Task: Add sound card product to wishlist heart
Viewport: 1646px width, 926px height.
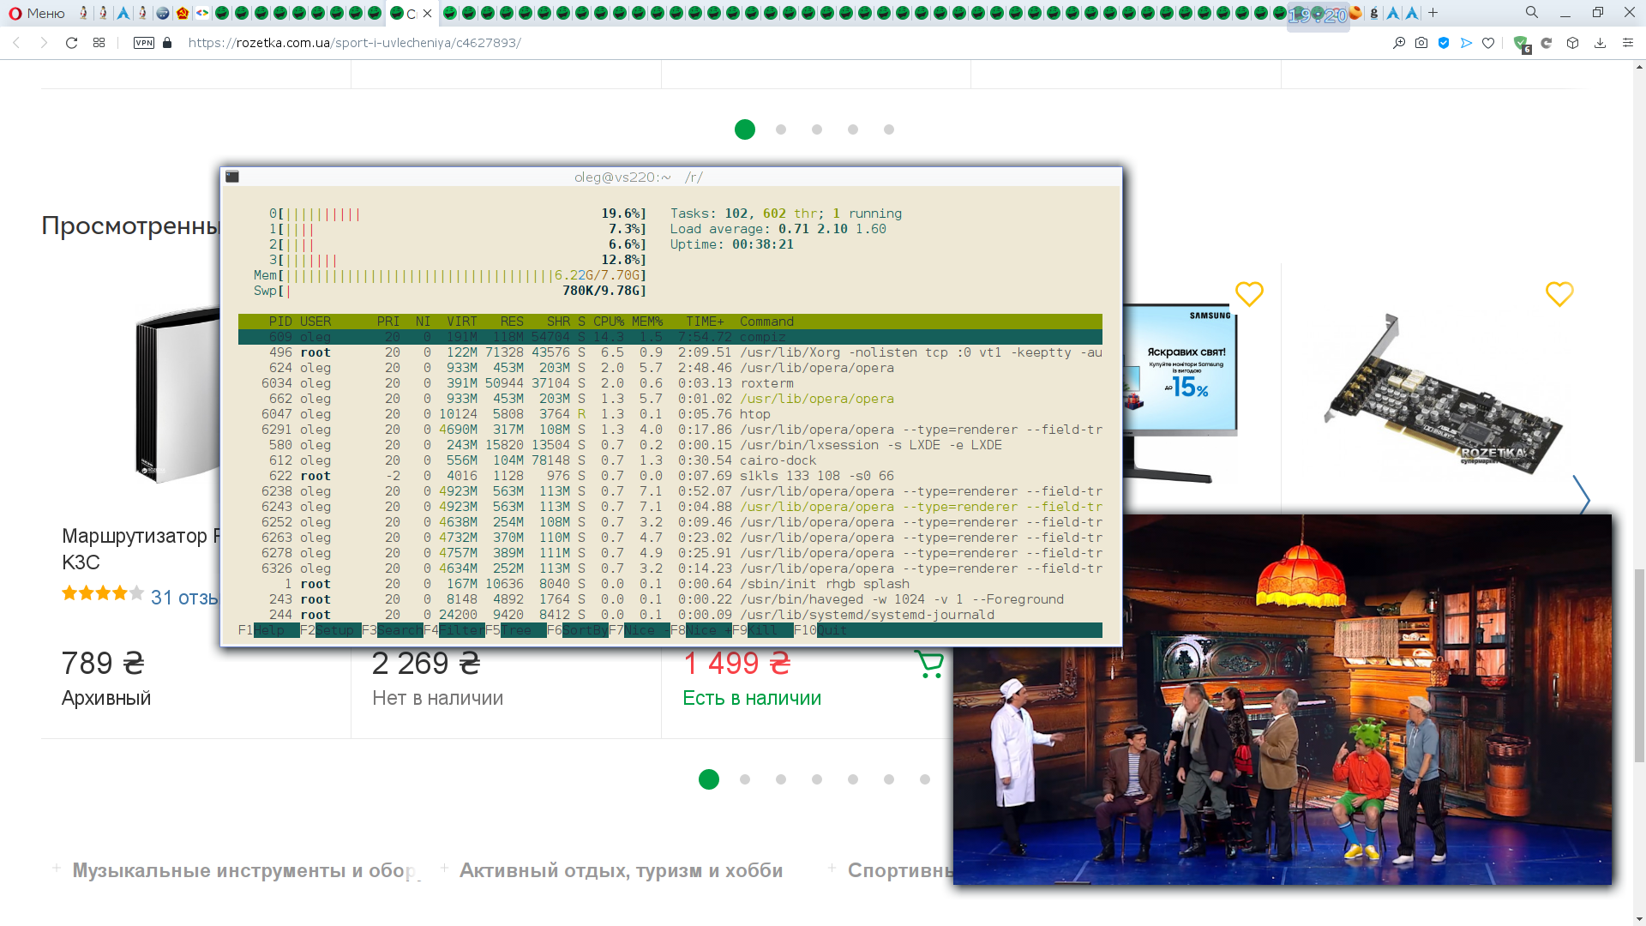Action: click(x=1559, y=294)
